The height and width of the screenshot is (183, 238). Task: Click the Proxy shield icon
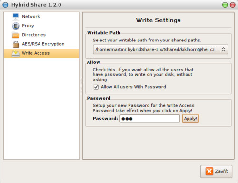coord(16,26)
